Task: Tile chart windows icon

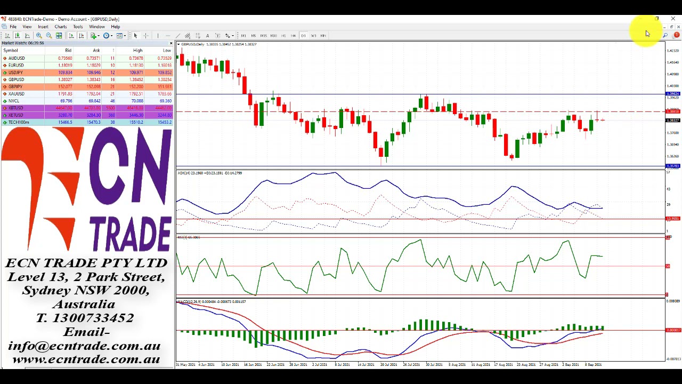Action: [59, 36]
